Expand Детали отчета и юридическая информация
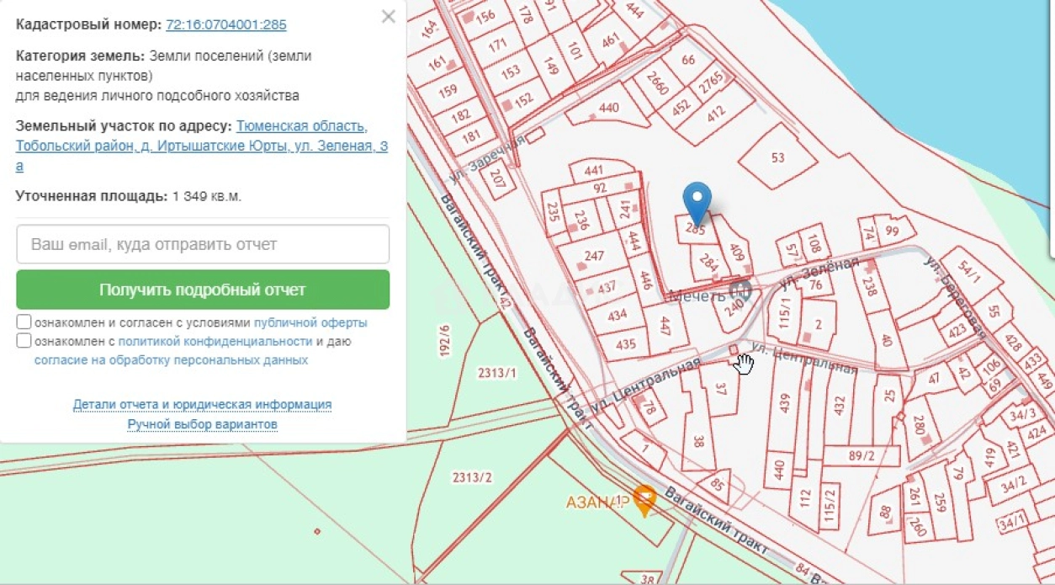 click(202, 405)
